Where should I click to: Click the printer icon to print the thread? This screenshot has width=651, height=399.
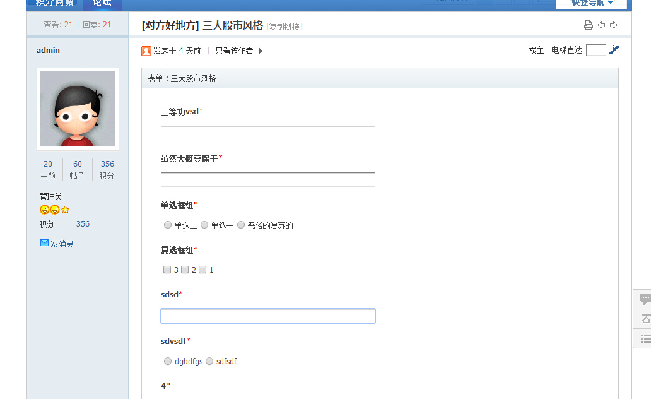click(588, 25)
